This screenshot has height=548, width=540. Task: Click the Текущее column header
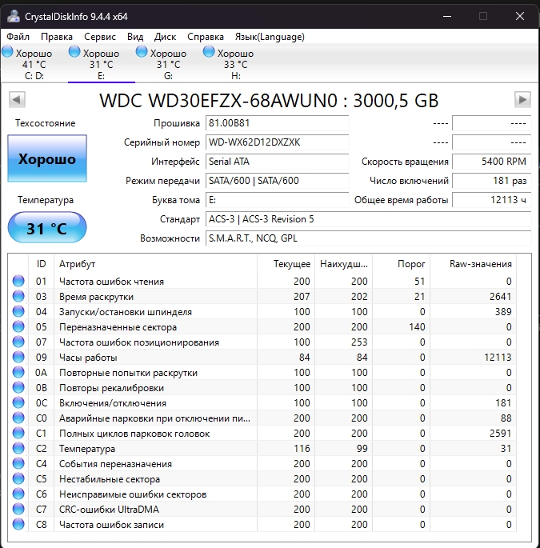coord(286,264)
